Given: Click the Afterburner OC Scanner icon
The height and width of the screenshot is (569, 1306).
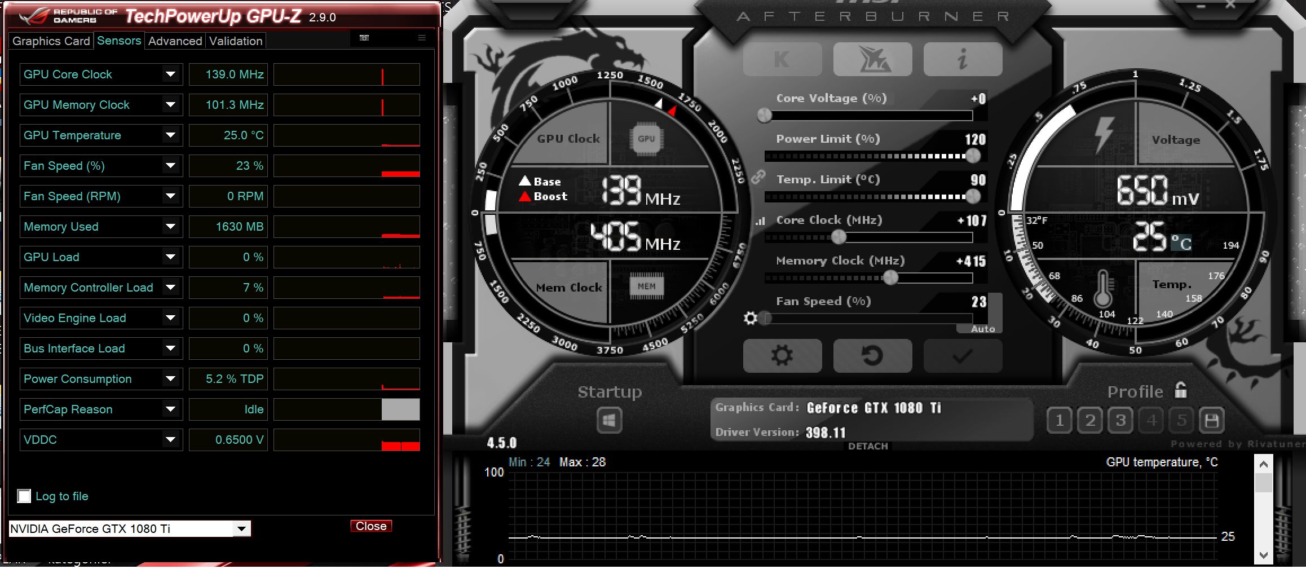Looking at the screenshot, I should click(872, 59).
